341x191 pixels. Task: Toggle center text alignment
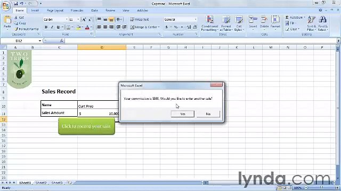point(105,27)
